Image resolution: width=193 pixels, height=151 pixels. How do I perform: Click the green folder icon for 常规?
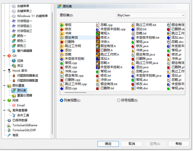click(x=62, y=25)
